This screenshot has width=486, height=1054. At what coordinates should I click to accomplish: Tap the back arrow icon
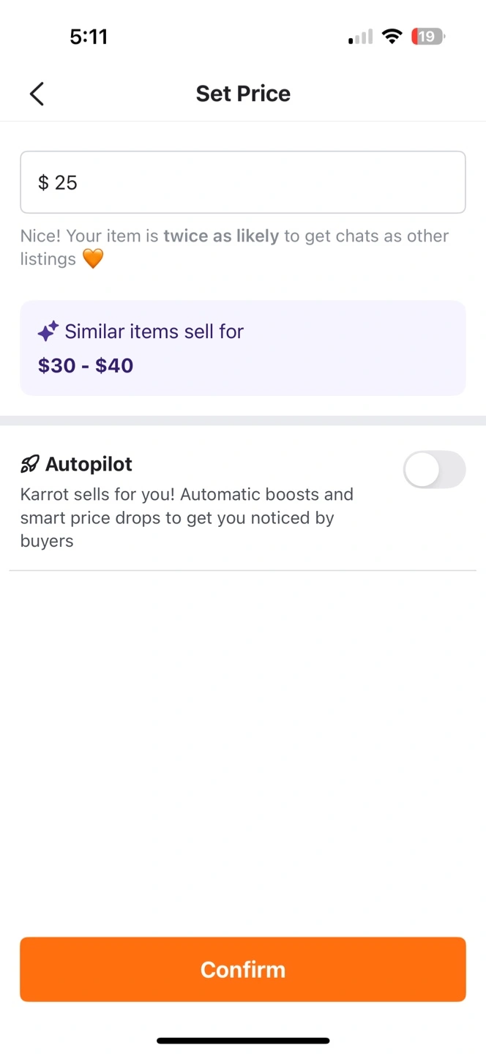[x=37, y=94]
